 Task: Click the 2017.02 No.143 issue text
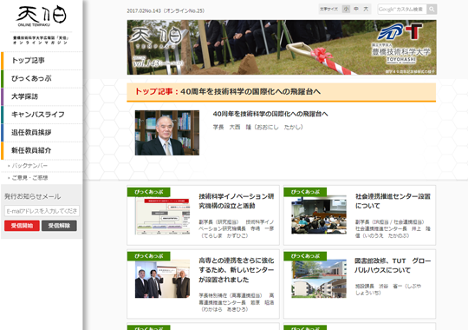[x=166, y=10]
